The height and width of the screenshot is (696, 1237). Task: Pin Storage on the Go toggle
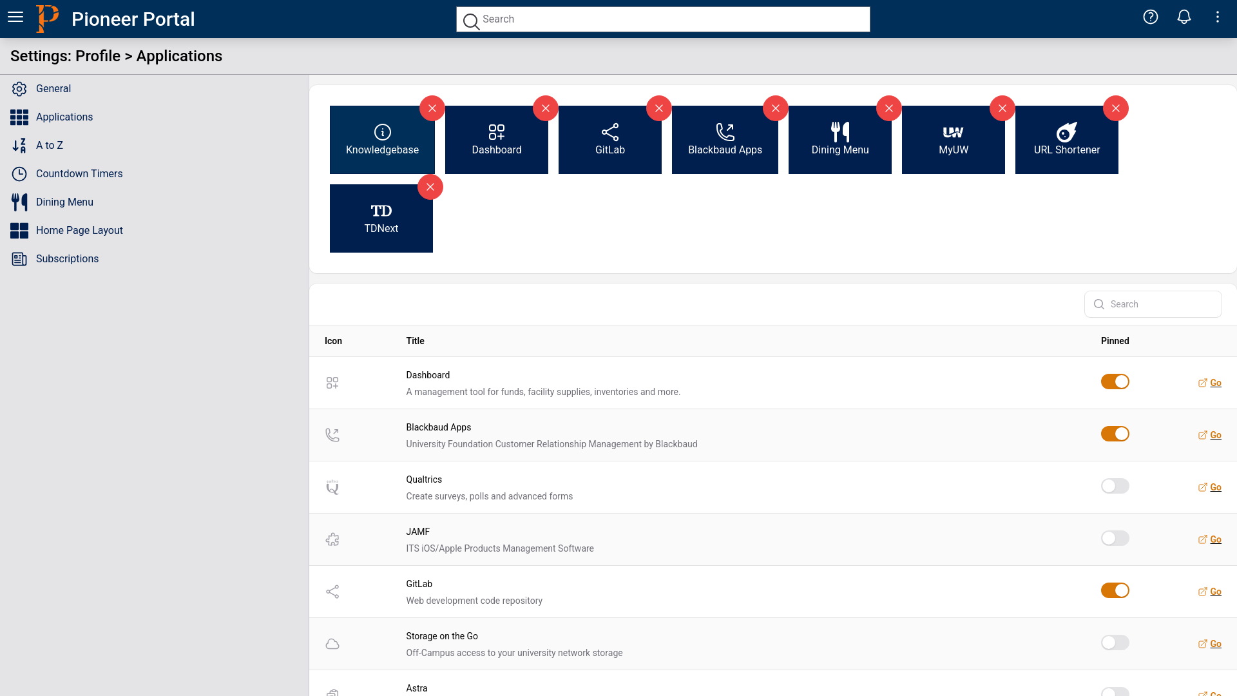tap(1115, 643)
